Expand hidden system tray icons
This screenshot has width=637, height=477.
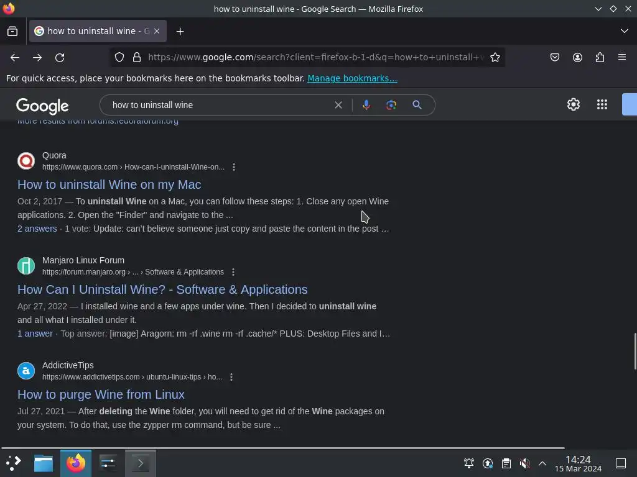point(542,463)
